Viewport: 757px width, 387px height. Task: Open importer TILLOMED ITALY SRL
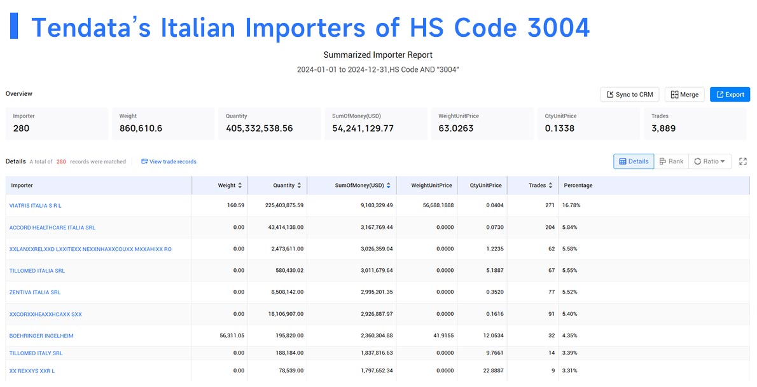coord(36,353)
